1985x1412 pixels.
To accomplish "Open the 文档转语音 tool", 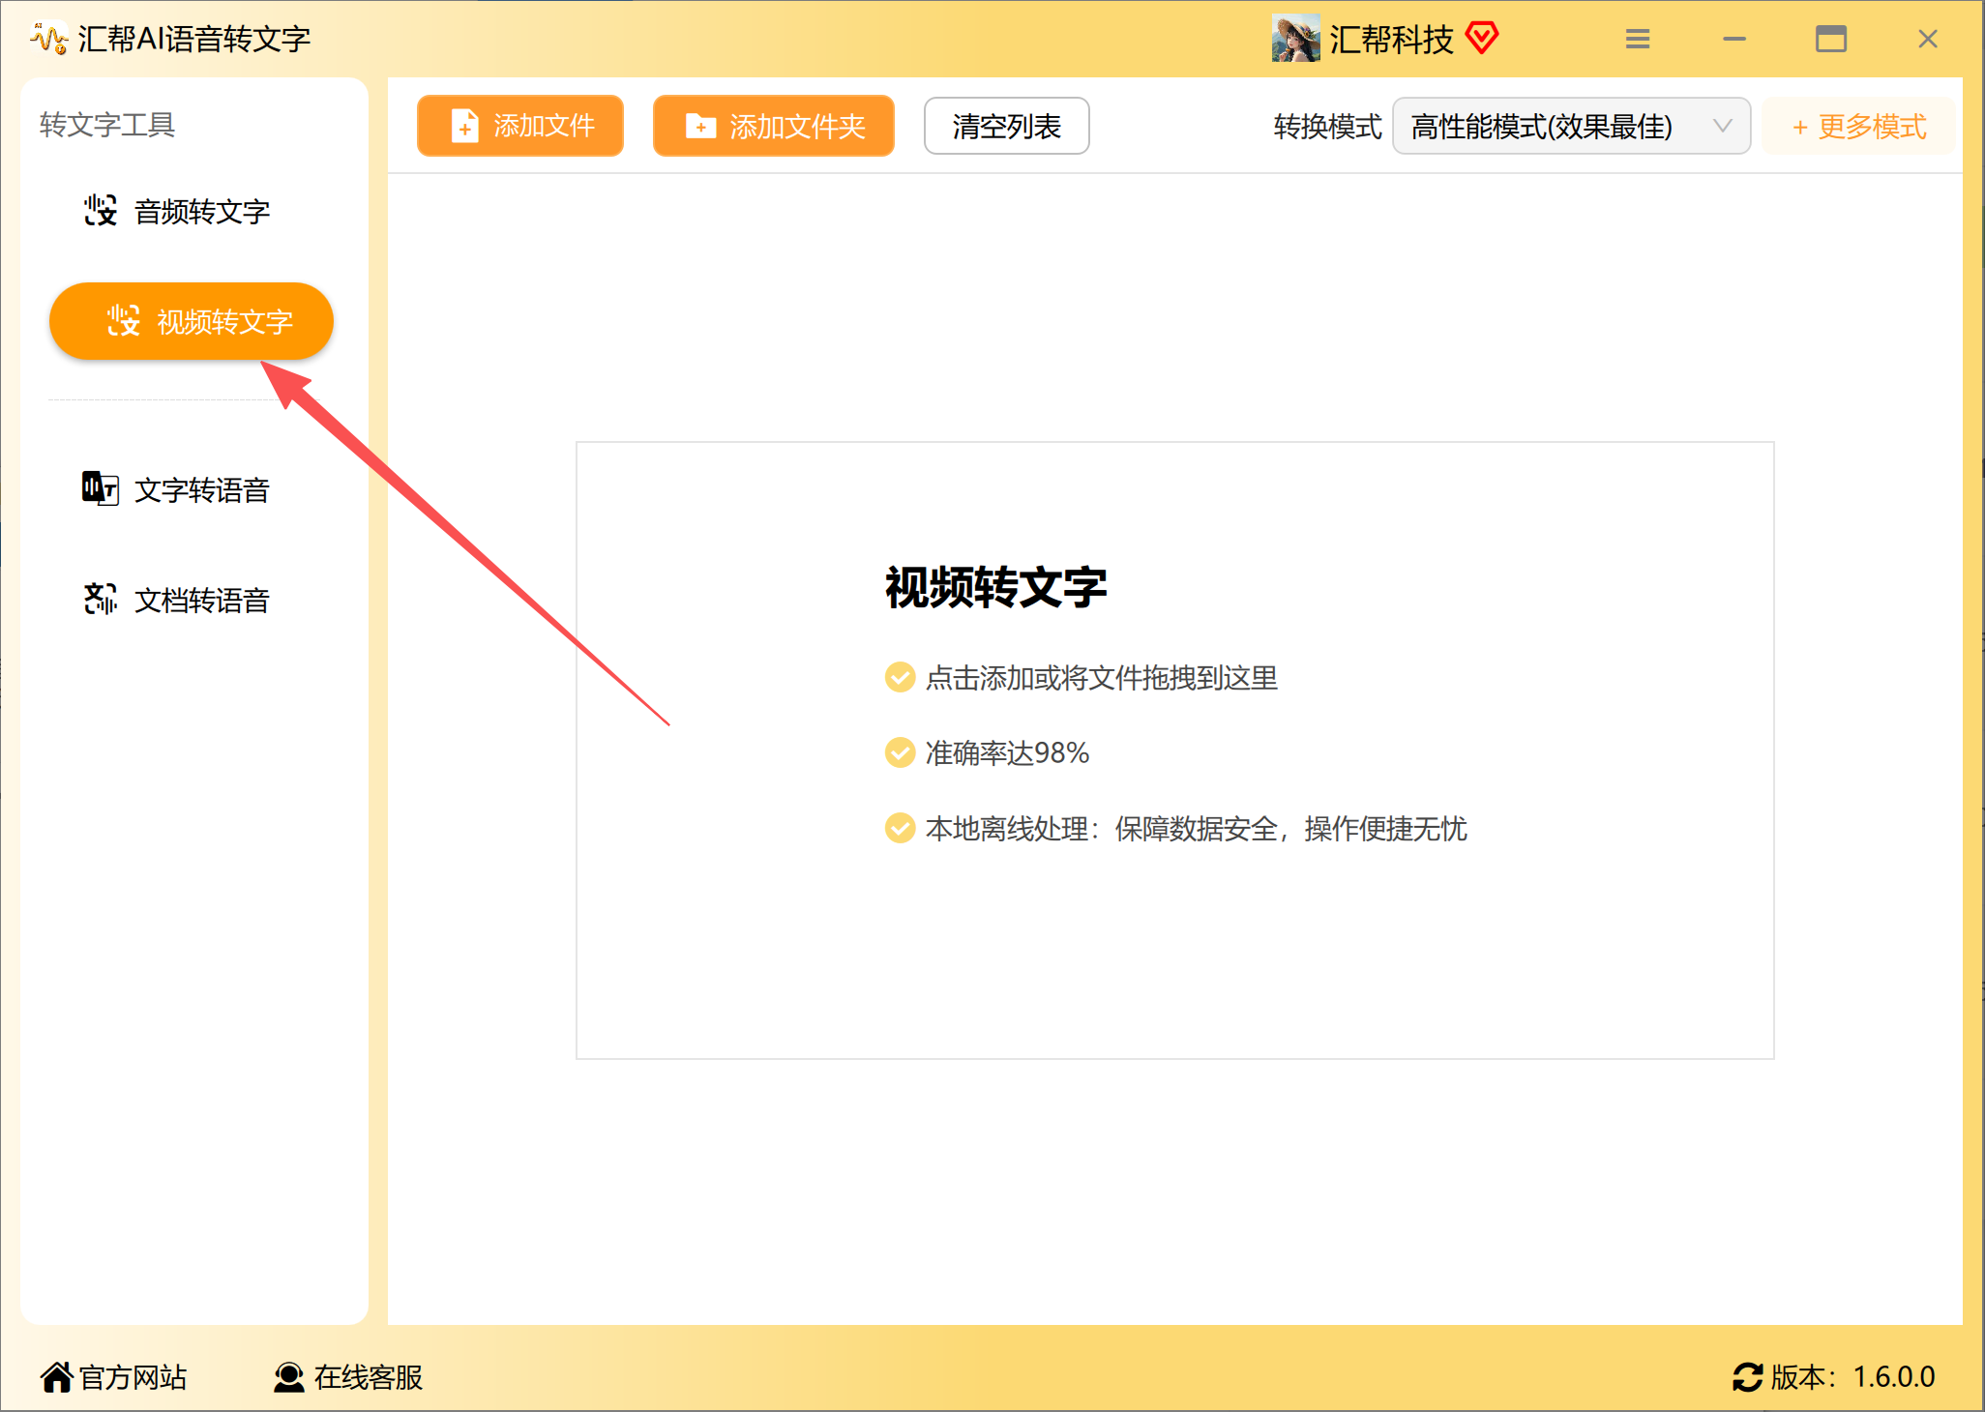I will (x=176, y=600).
